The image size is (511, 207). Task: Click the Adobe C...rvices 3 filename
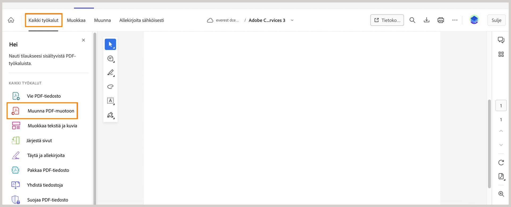pyautogui.click(x=267, y=20)
